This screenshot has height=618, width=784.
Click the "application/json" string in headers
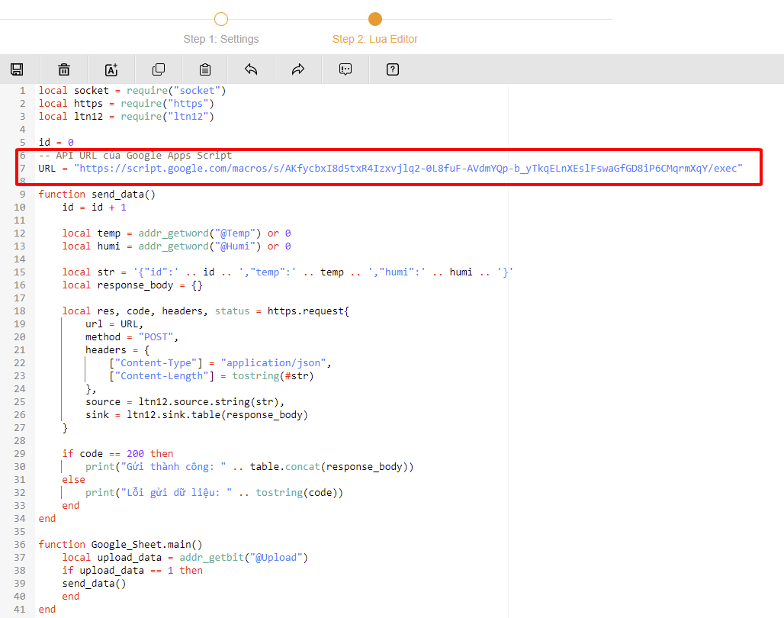click(x=275, y=362)
